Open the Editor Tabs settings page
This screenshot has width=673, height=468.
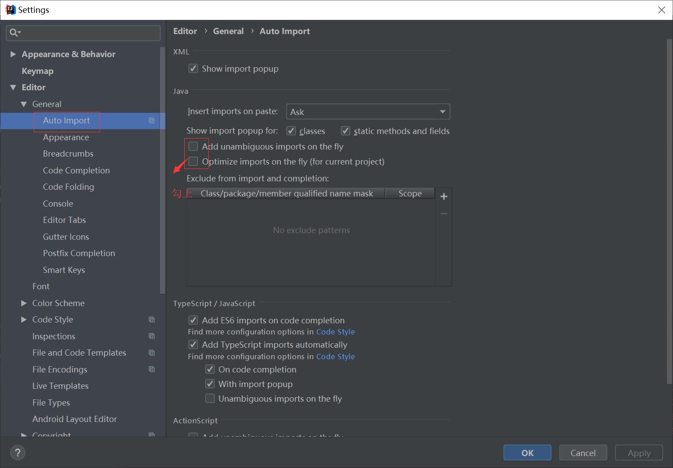(64, 220)
